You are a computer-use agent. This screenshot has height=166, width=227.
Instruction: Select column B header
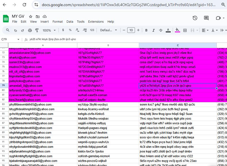click(108, 45)
